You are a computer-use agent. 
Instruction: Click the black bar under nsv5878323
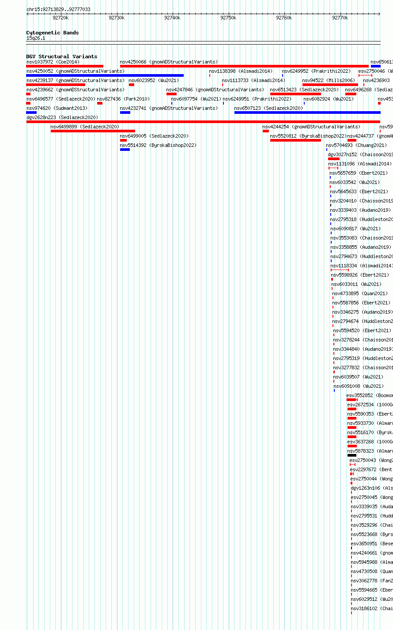[x=352, y=455]
